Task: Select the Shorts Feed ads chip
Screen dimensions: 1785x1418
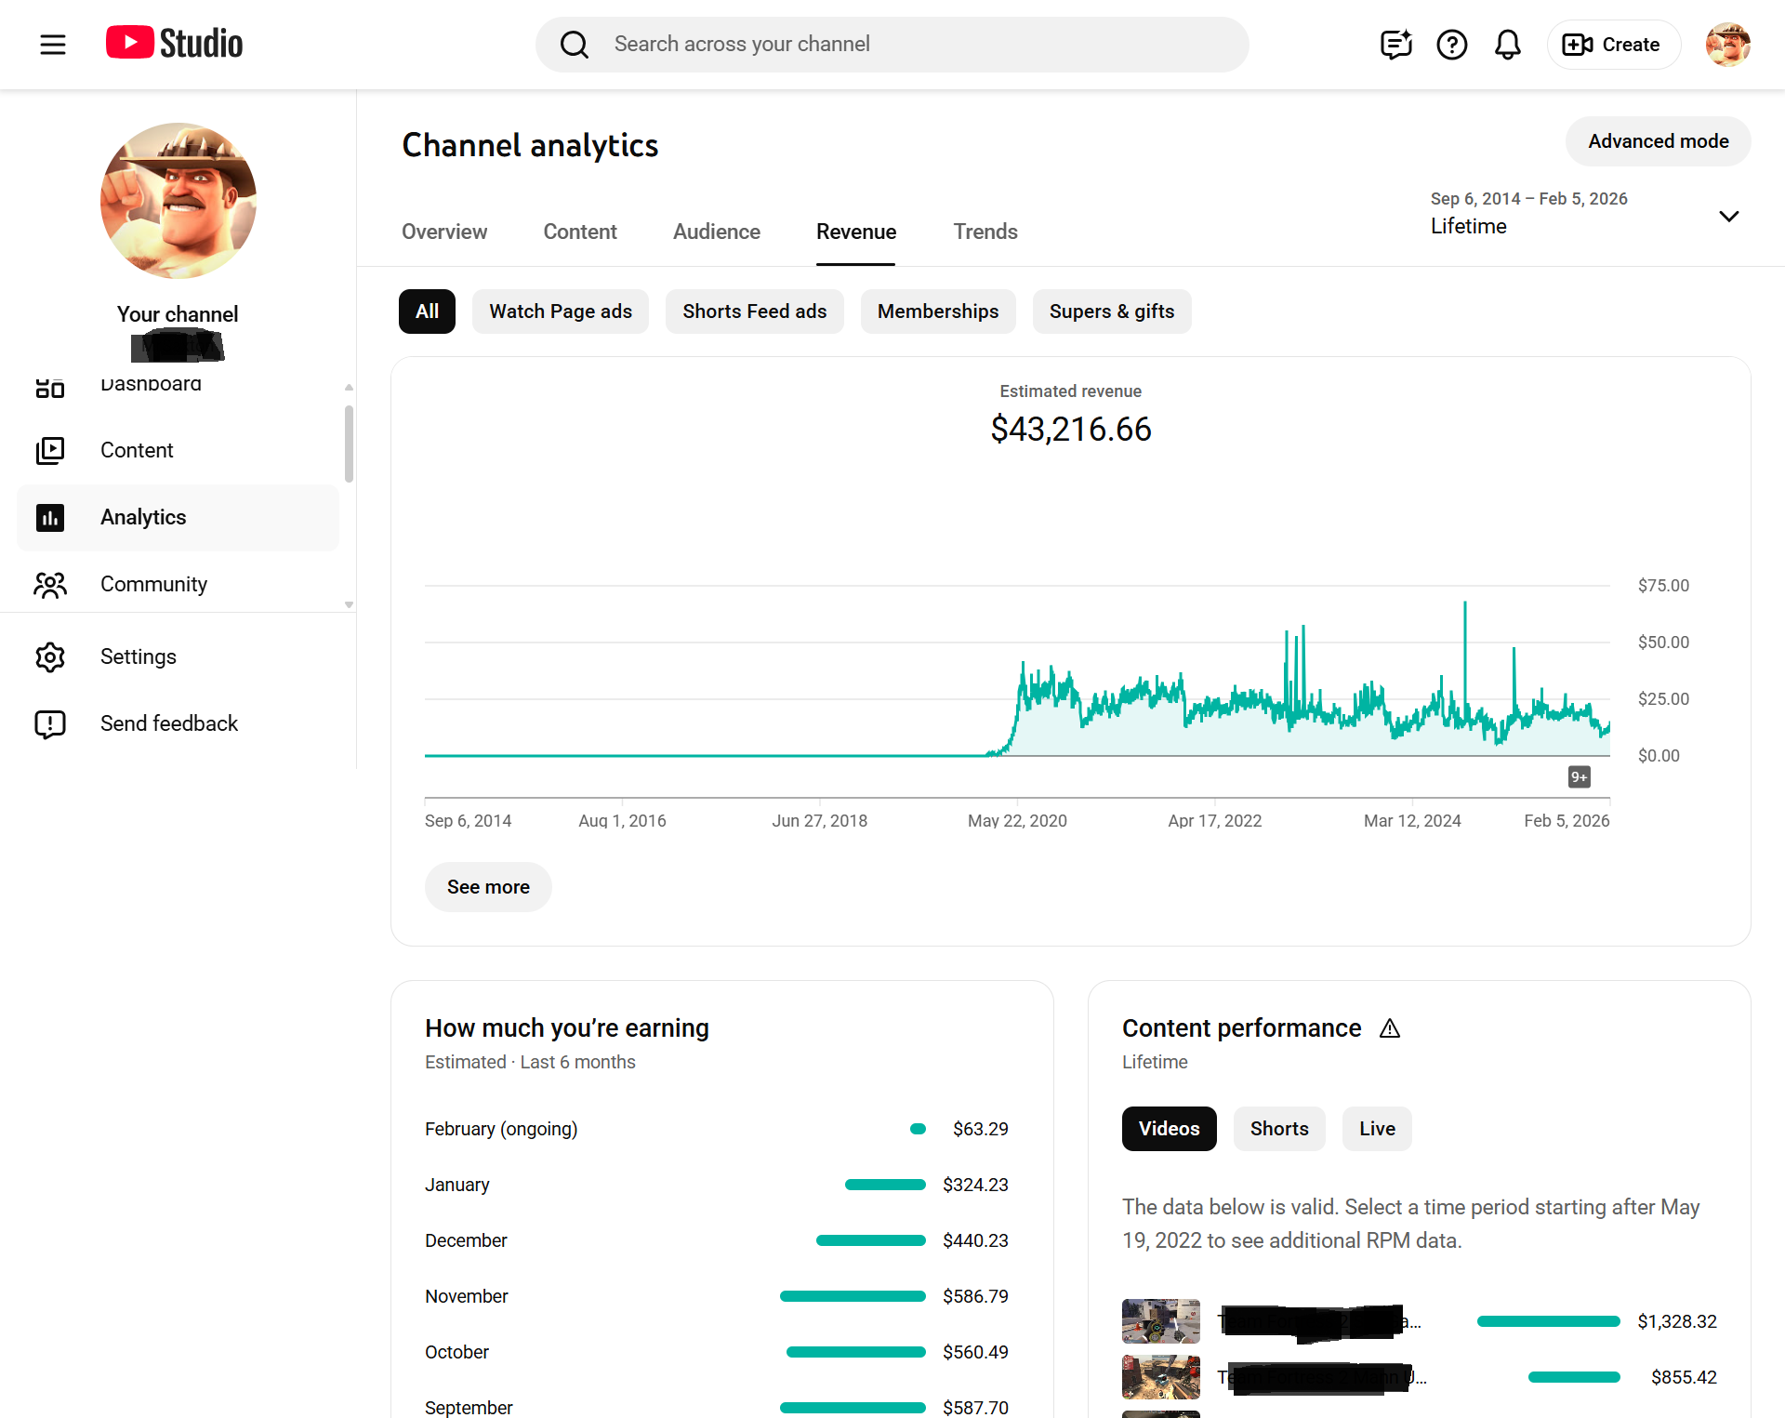Action: coord(754,311)
